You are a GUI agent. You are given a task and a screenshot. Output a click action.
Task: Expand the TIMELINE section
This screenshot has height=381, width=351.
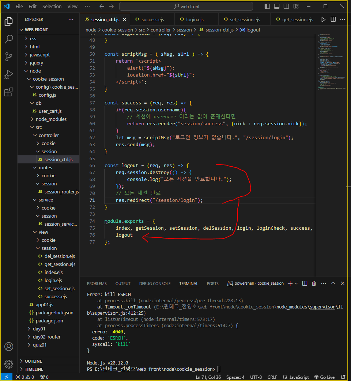49,369
